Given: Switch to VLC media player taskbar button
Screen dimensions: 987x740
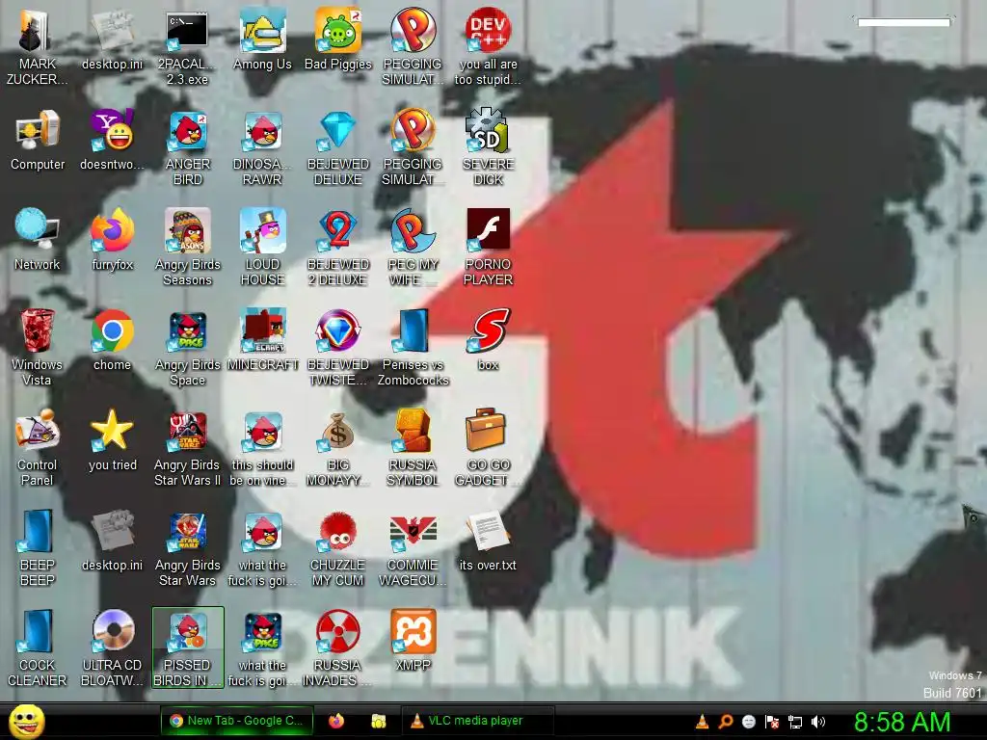Looking at the screenshot, I should pyautogui.click(x=477, y=721).
